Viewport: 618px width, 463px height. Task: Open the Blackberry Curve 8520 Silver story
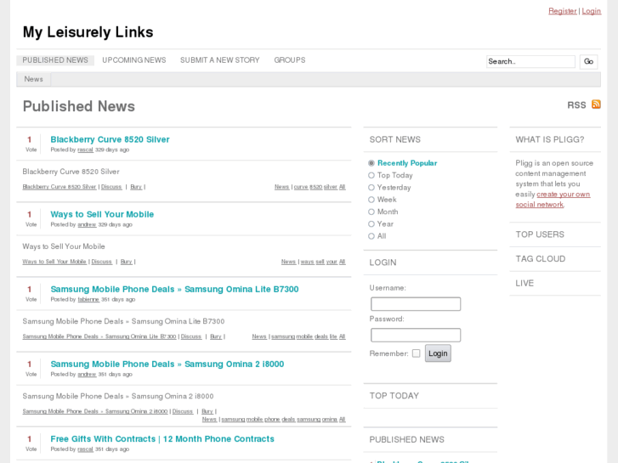[x=110, y=139]
